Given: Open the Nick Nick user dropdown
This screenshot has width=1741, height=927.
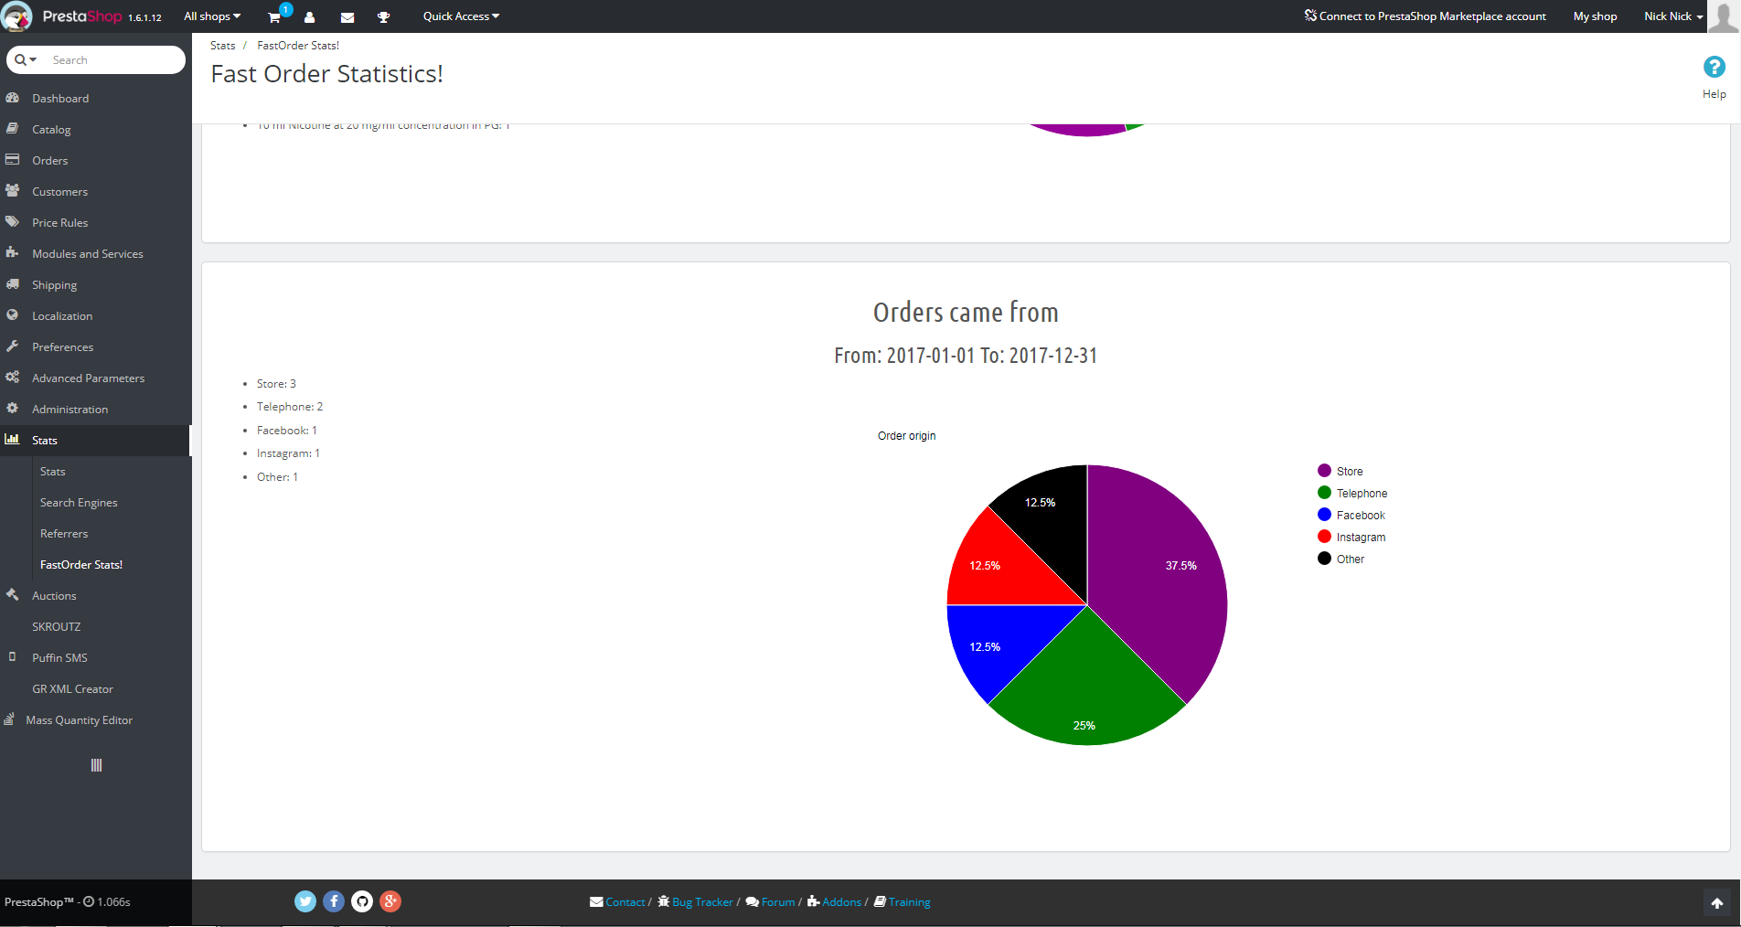Looking at the screenshot, I should click(x=1673, y=16).
